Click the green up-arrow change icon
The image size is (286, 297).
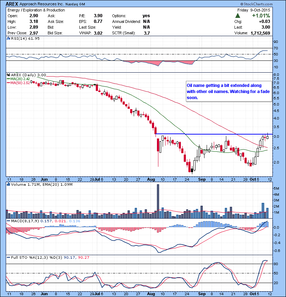pos(238,15)
